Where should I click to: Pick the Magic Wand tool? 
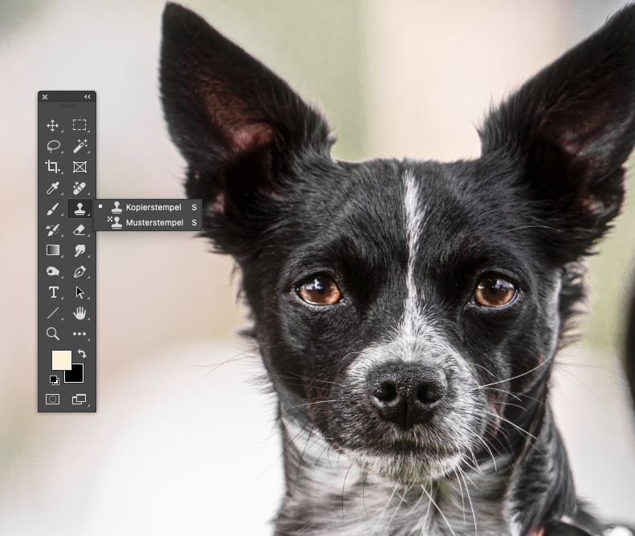pyautogui.click(x=79, y=146)
